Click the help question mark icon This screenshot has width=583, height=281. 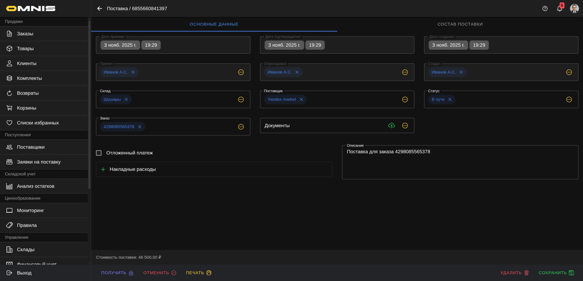pyautogui.click(x=545, y=8)
